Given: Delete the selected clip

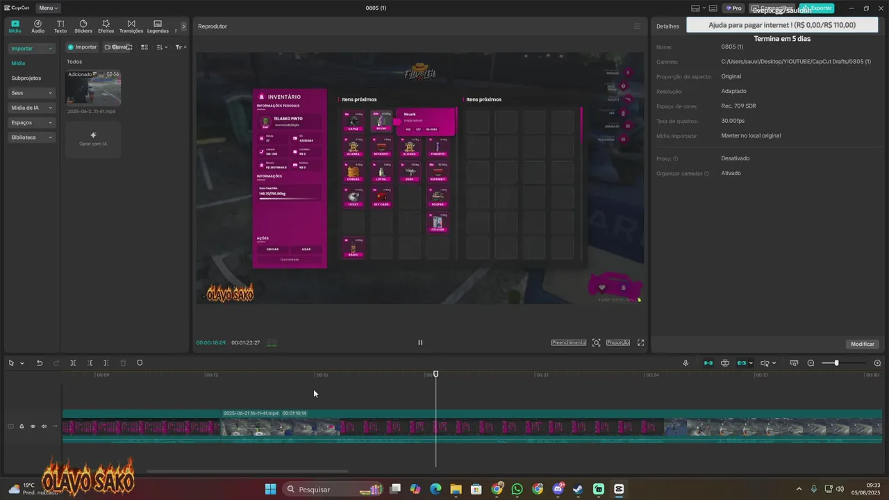Looking at the screenshot, I should point(123,363).
